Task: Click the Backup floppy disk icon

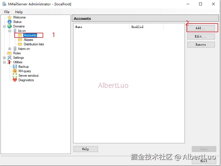Action: [x=15, y=67]
